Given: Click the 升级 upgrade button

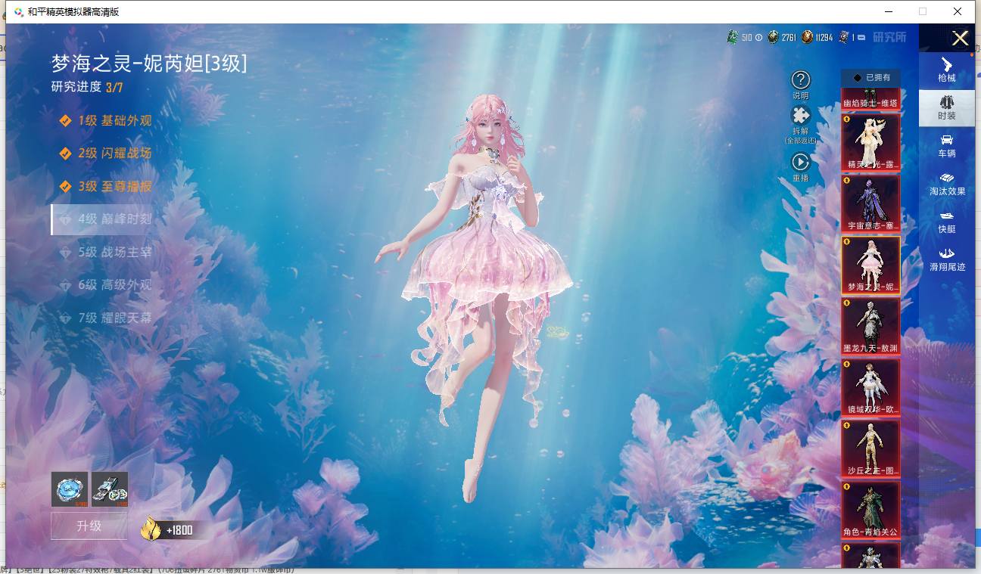Looking at the screenshot, I should (x=89, y=526).
